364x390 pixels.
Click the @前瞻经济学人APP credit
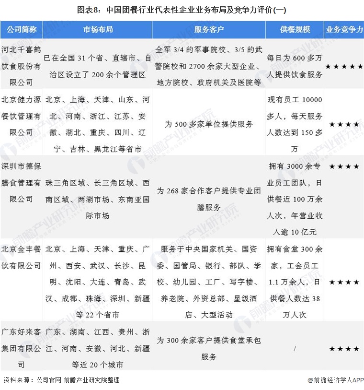(335, 380)
